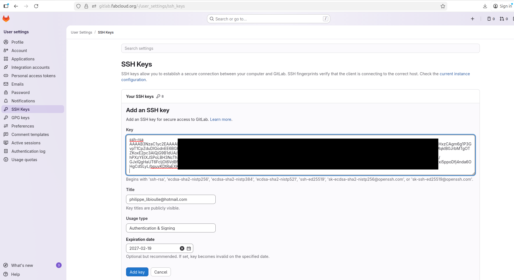Open browser downloads icon
514x280 pixels.
coord(485,6)
